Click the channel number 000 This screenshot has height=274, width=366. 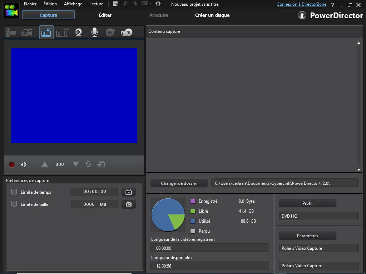click(x=60, y=164)
